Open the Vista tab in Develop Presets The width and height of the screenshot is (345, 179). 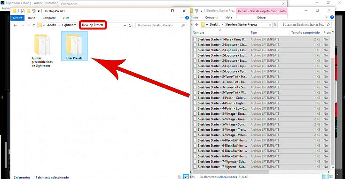point(66,18)
